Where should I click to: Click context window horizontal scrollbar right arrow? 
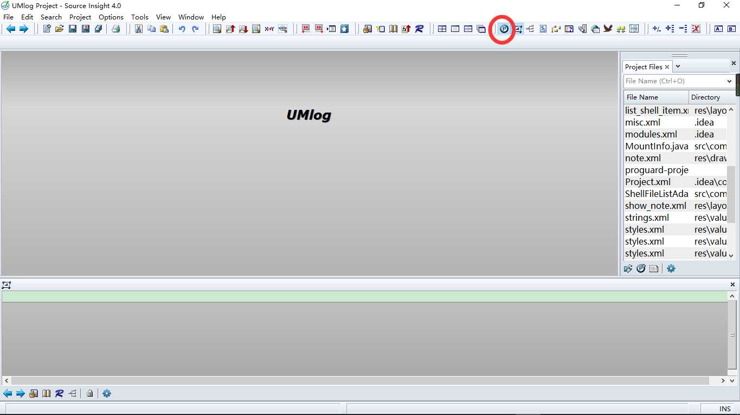tap(724, 381)
